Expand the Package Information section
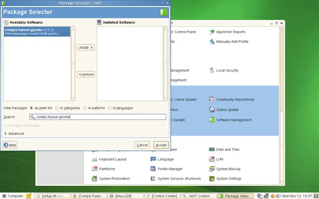 [x=6, y=126]
